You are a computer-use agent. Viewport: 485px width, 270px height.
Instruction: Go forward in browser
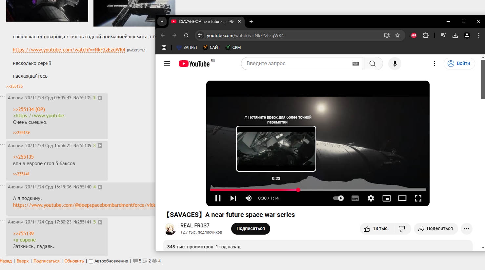coord(174,35)
